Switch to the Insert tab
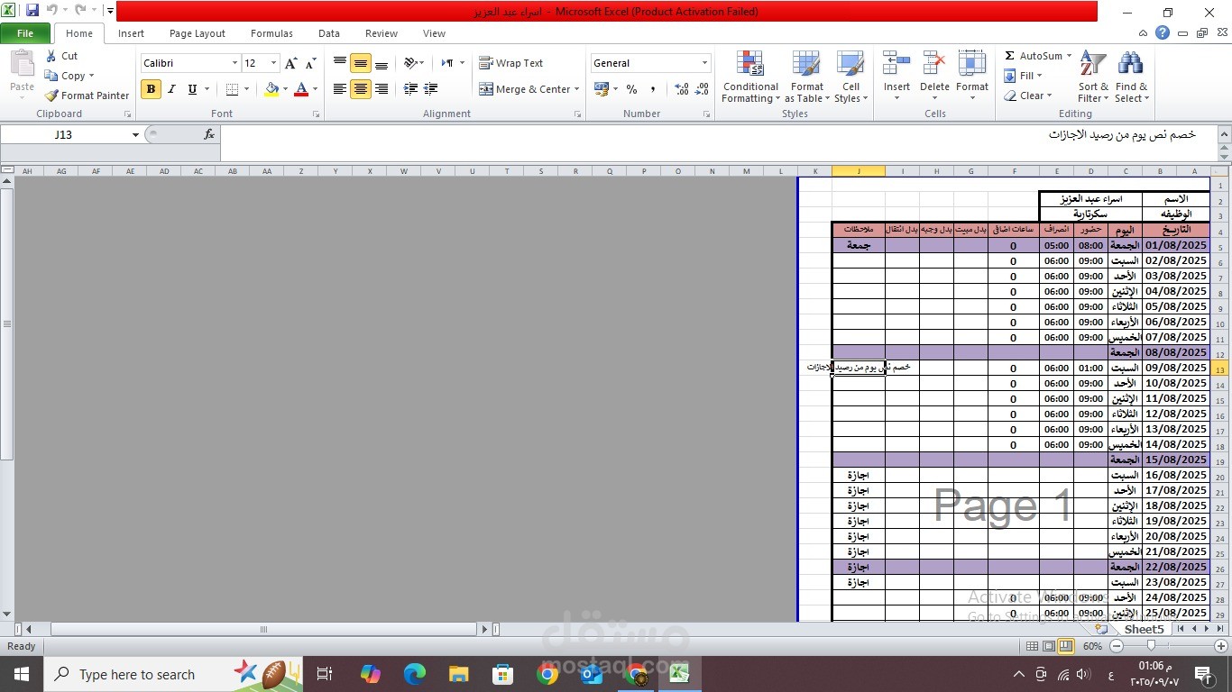The height and width of the screenshot is (692, 1232). (131, 33)
